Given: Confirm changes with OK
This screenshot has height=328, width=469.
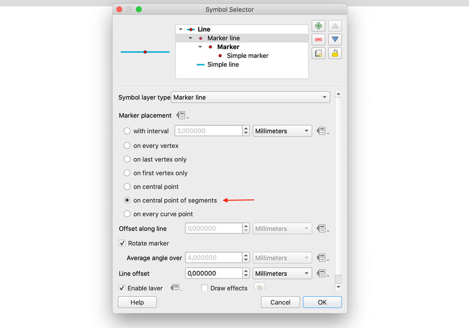Looking at the screenshot, I should pos(322,302).
